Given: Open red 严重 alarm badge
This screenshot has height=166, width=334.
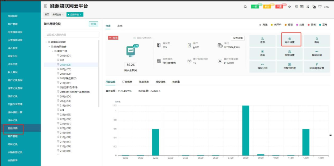Looking at the screenshot, I should [279, 7].
